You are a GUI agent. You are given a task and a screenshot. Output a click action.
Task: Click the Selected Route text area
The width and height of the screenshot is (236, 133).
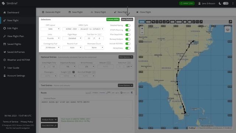click(87, 108)
